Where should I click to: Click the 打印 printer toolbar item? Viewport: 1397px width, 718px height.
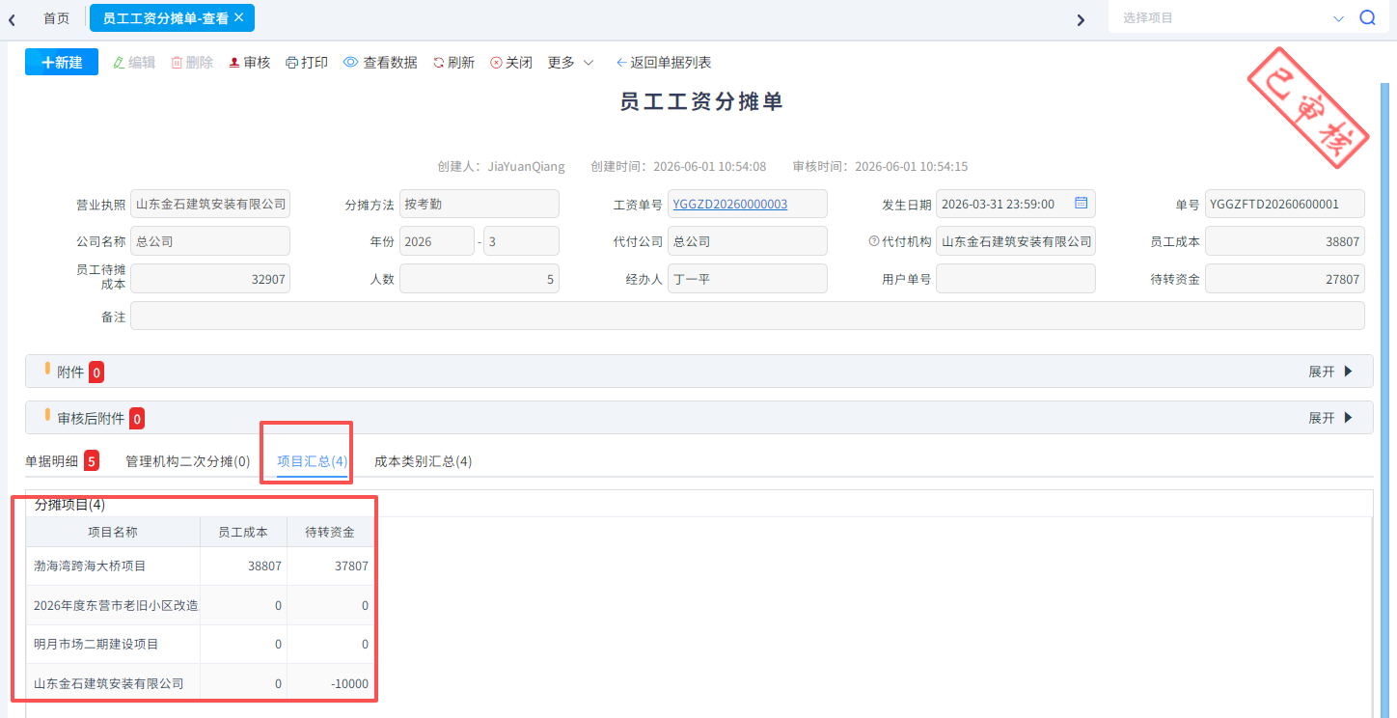click(307, 63)
